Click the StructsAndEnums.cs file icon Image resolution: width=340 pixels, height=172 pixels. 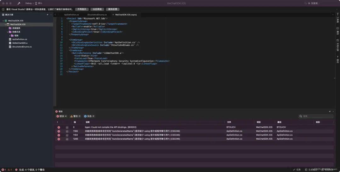pos(10,47)
